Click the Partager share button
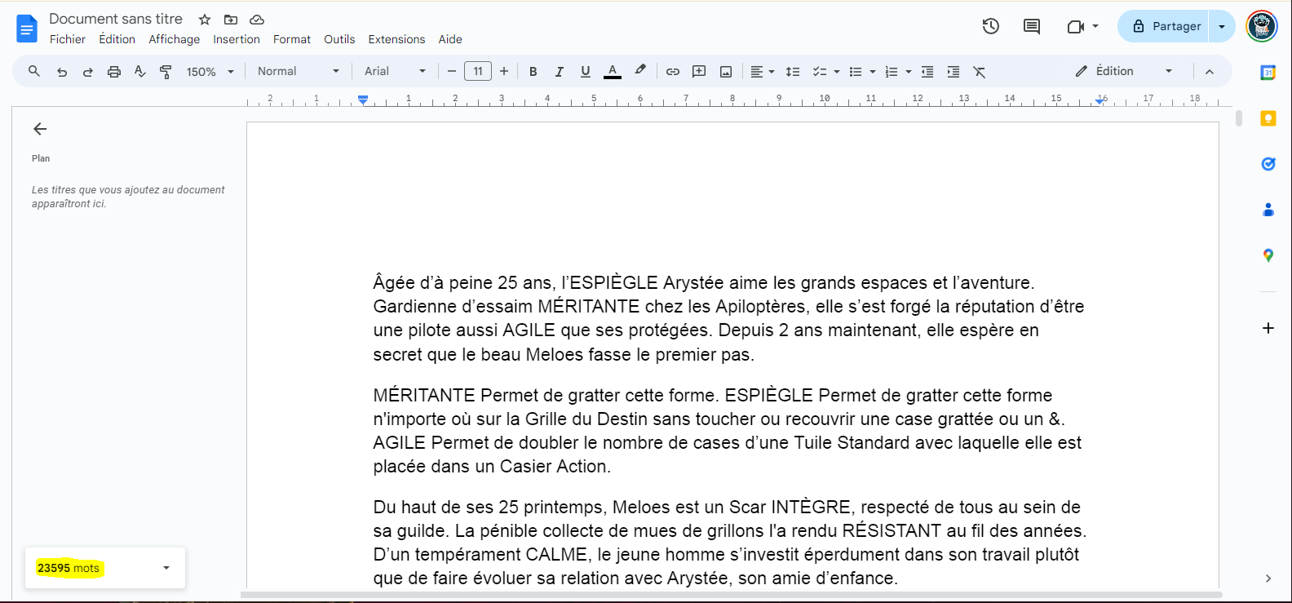This screenshot has width=1292, height=603. coord(1166,26)
